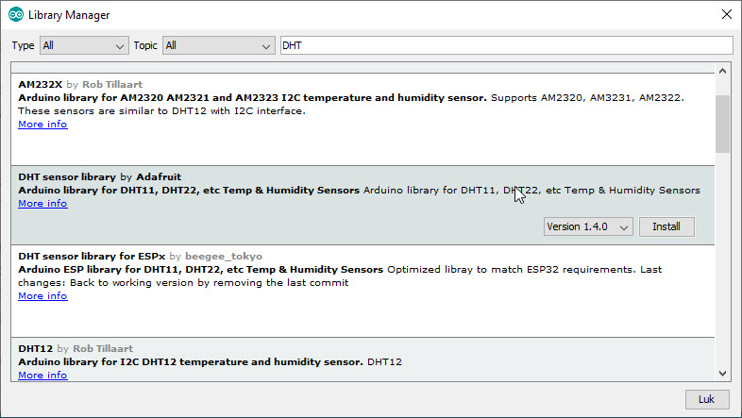
Task: Click the Luk button to close dialog
Action: [706, 399]
